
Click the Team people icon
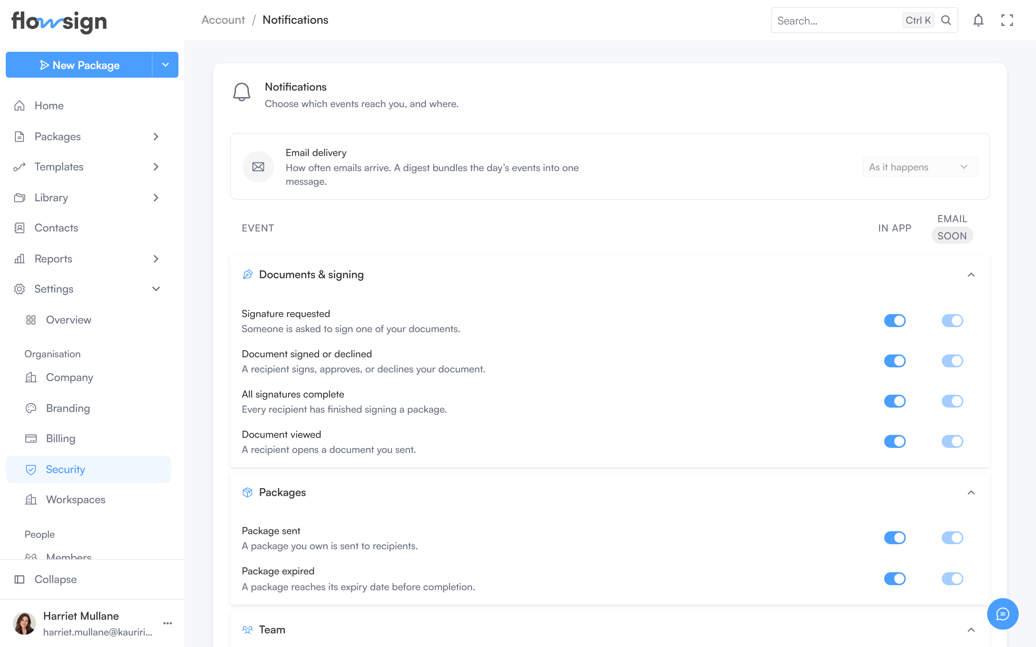click(x=247, y=629)
